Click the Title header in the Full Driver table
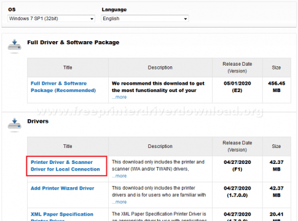This screenshot has width=298, height=221. [68, 68]
